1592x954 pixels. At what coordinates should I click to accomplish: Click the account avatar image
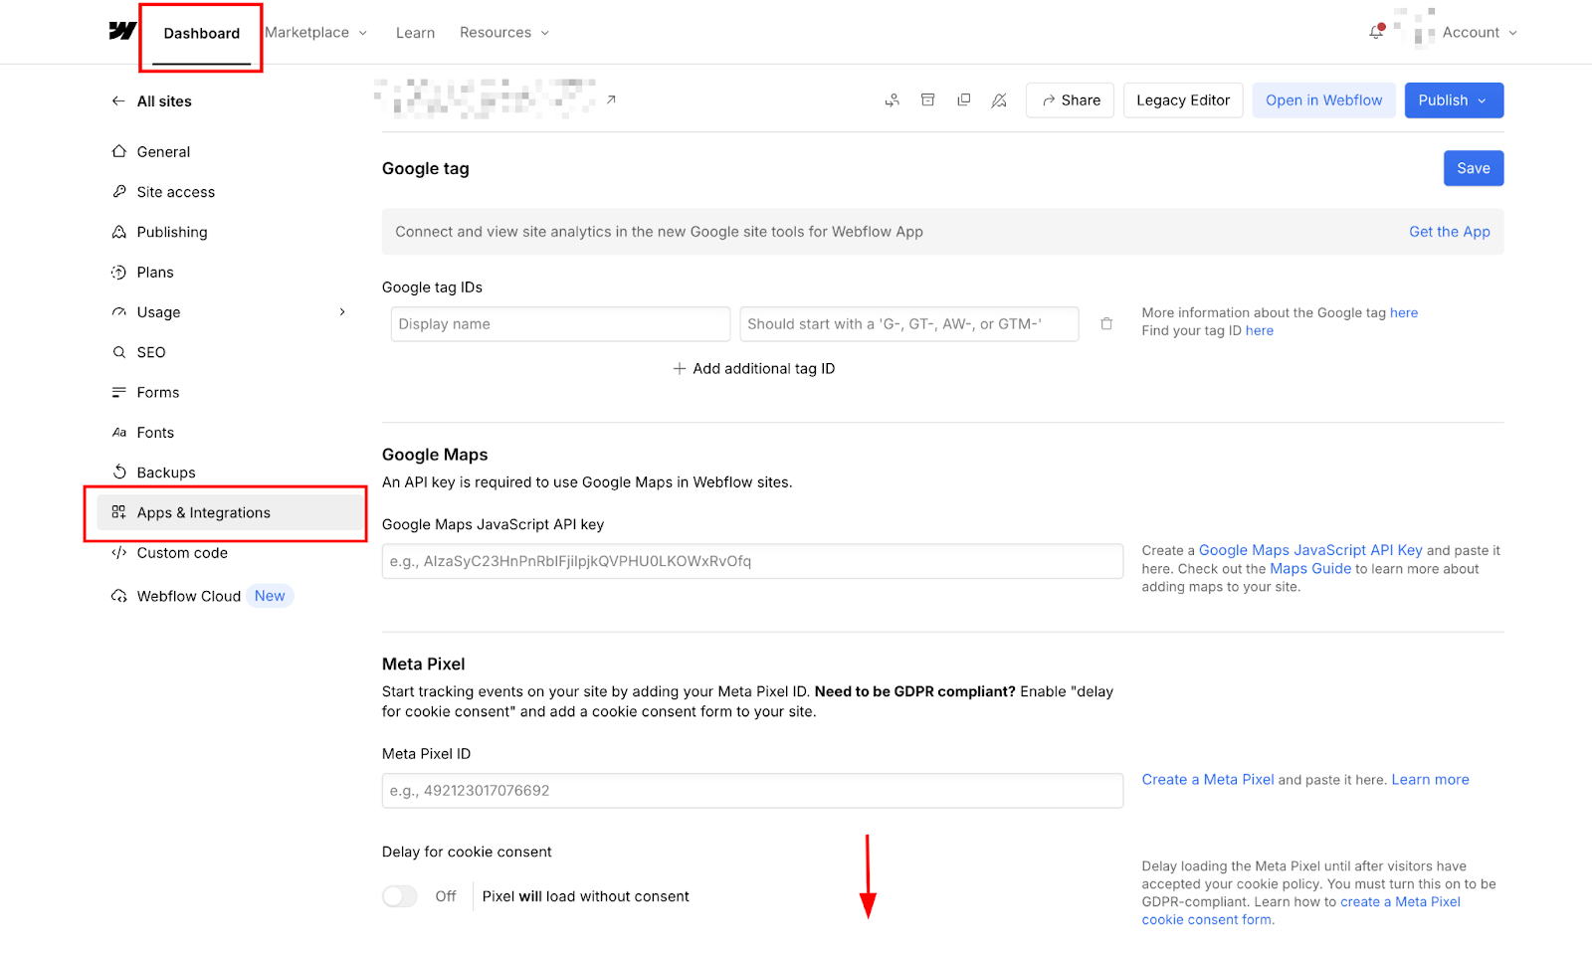pos(1414,28)
